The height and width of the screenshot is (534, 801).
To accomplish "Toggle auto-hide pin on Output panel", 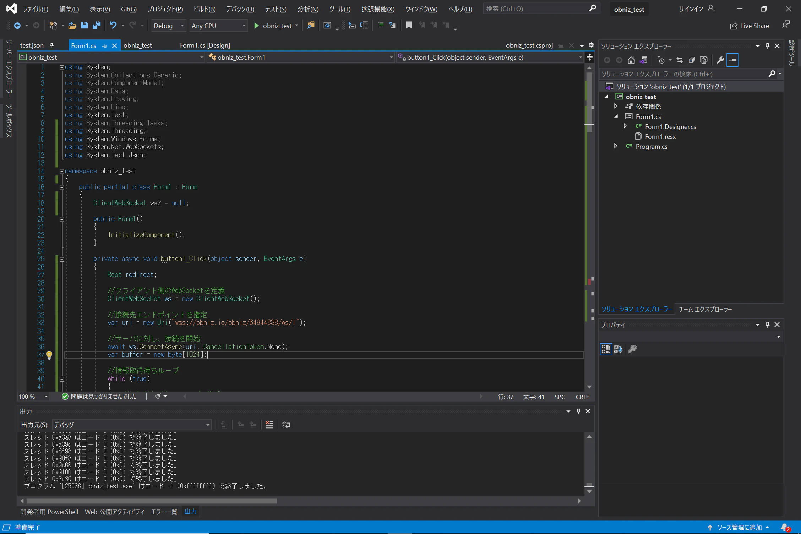I will [578, 411].
